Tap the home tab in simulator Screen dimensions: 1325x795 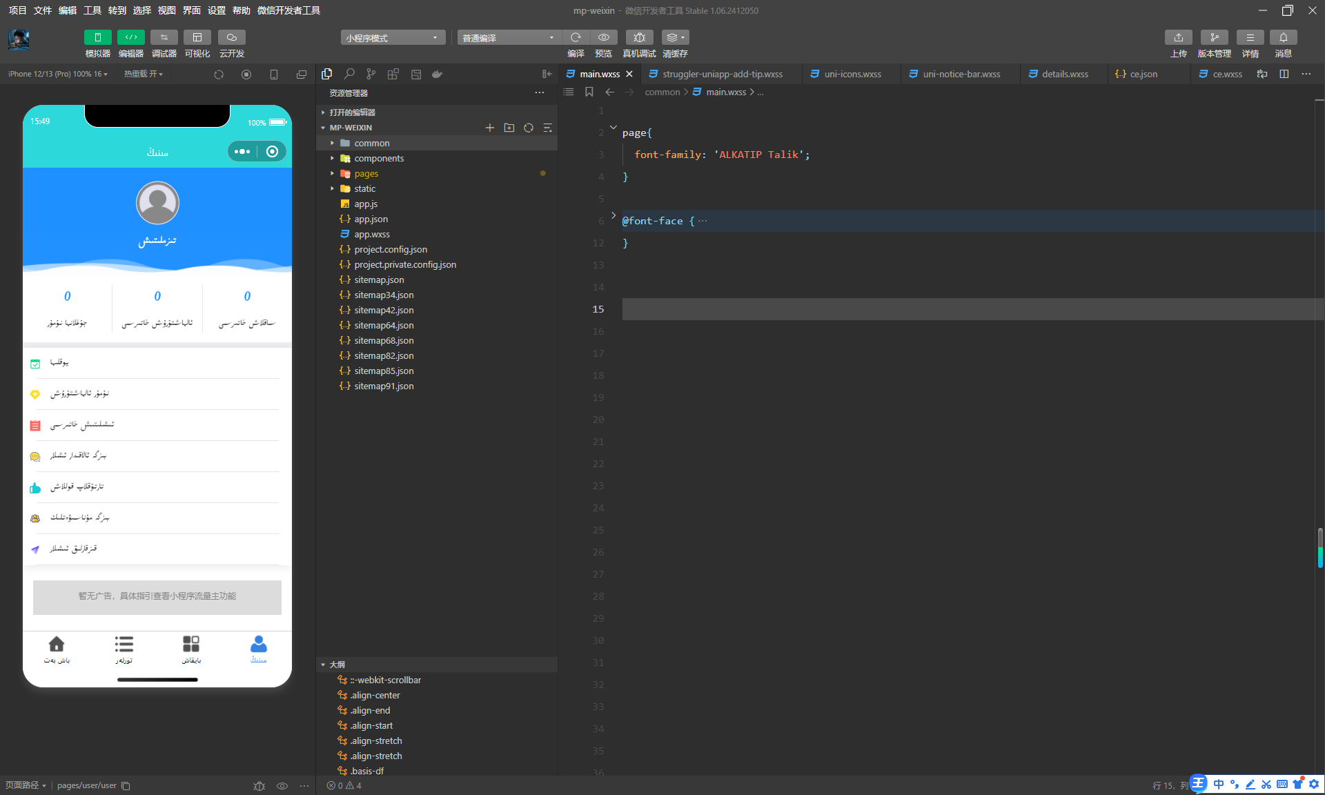[x=57, y=649]
